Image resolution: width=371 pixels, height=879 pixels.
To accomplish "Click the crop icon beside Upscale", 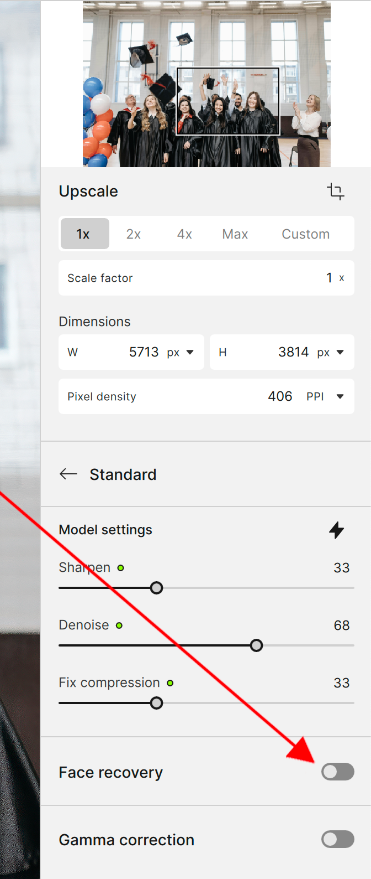I will pyautogui.click(x=336, y=192).
